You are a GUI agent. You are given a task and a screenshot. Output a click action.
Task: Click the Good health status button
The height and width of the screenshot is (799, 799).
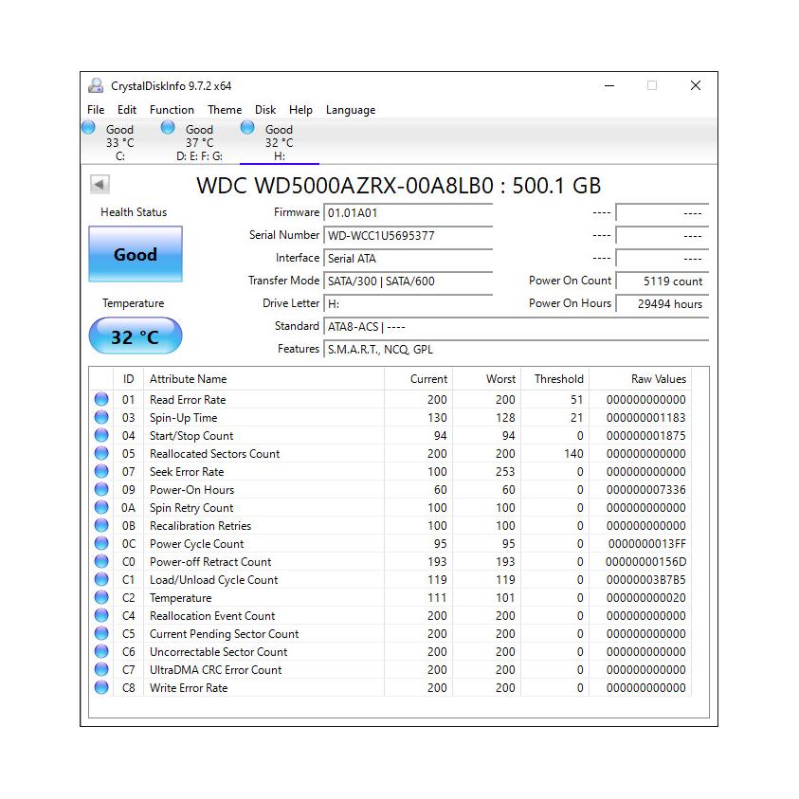(x=136, y=254)
